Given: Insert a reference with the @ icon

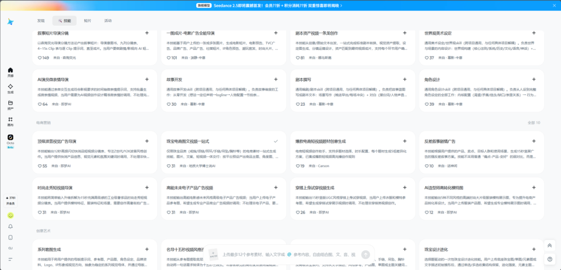Looking at the screenshot, I should click(289, 254).
